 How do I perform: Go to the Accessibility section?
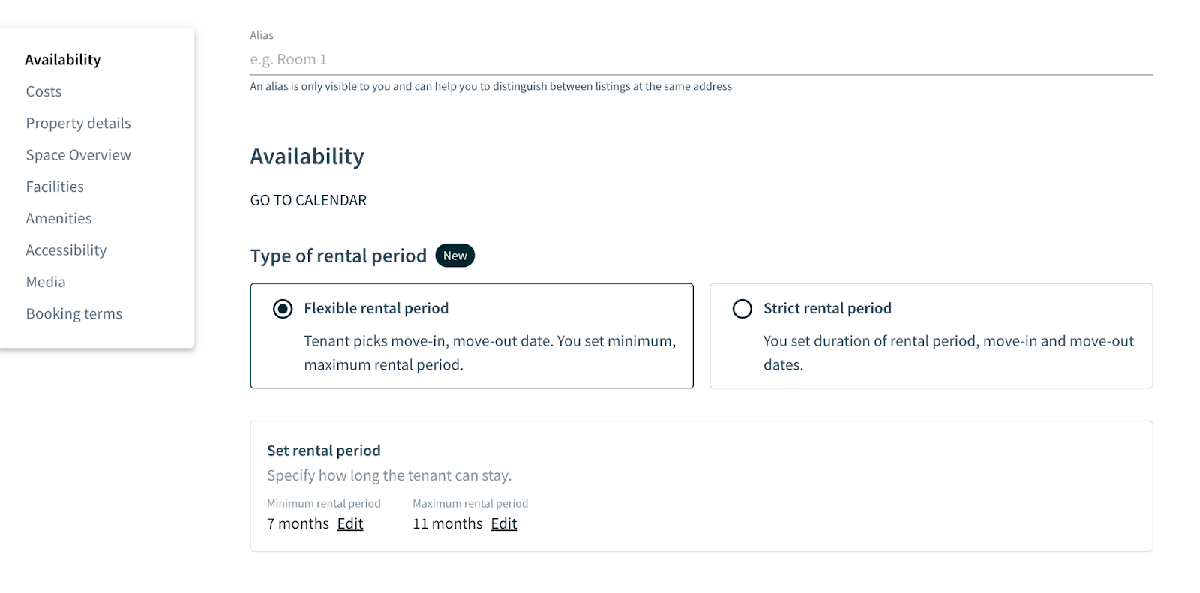pos(66,250)
